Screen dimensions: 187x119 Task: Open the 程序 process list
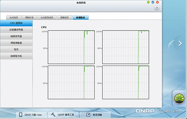[16, 49]
